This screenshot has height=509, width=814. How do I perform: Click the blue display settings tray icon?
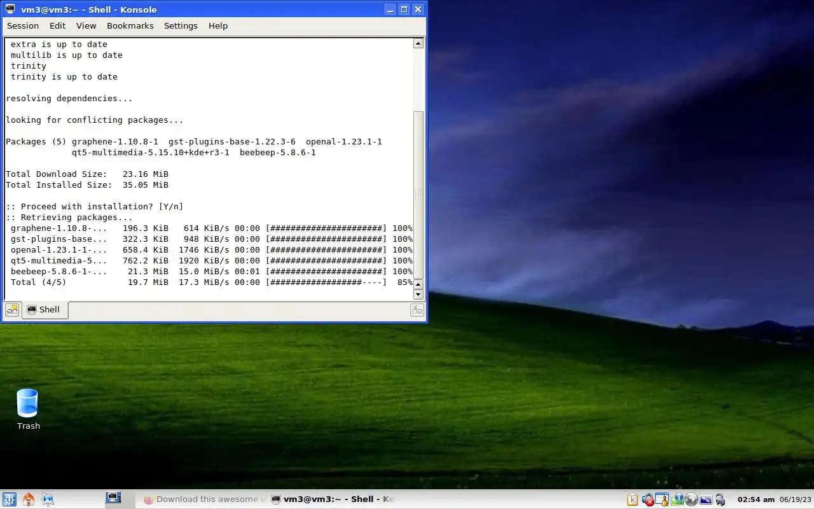coord(705,499)
